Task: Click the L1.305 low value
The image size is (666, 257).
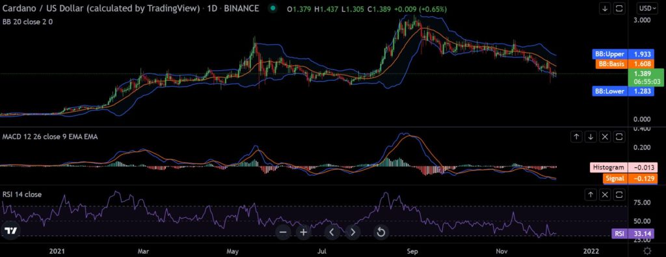Action: click(x=353, y=9)
